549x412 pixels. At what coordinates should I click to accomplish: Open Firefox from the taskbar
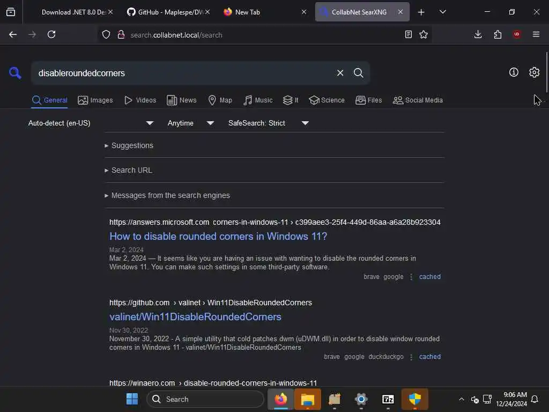tap(281, 399)
